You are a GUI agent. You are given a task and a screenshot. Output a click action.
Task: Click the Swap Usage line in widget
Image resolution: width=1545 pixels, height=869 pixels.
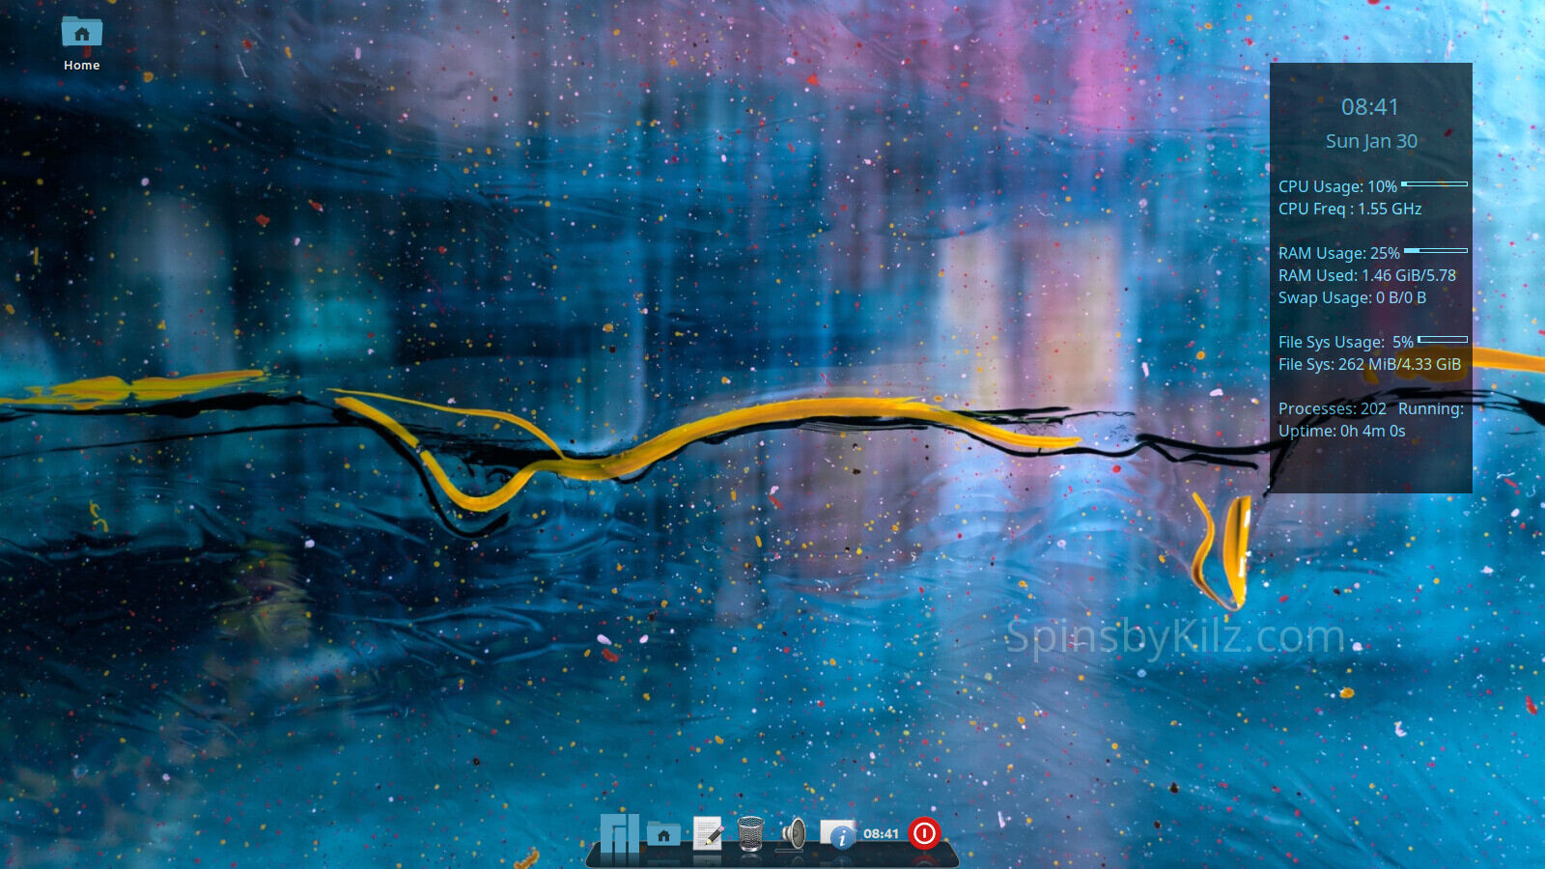1352,297
